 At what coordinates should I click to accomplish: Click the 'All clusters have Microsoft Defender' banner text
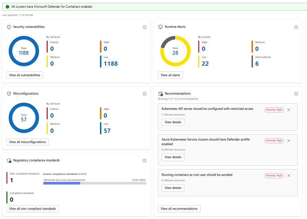pos(52,7)
